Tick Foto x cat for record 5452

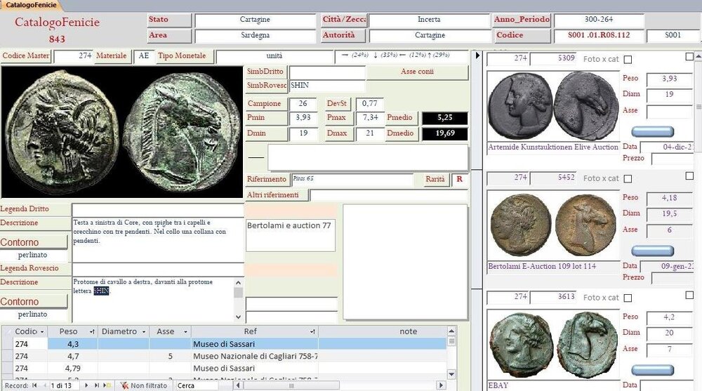pos(628,178)
